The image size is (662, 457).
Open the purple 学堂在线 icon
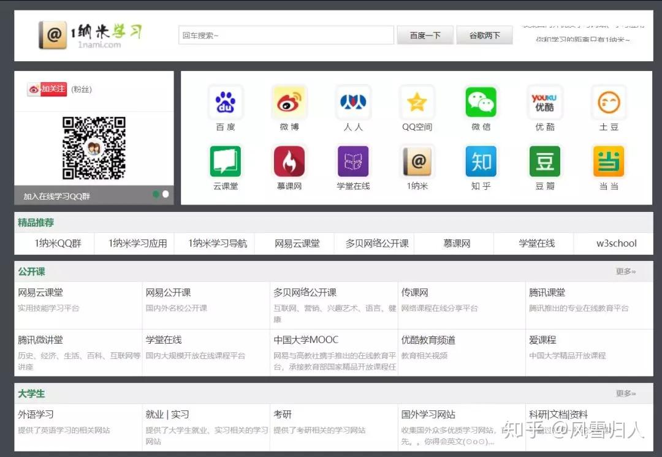(x=354, y=161)
